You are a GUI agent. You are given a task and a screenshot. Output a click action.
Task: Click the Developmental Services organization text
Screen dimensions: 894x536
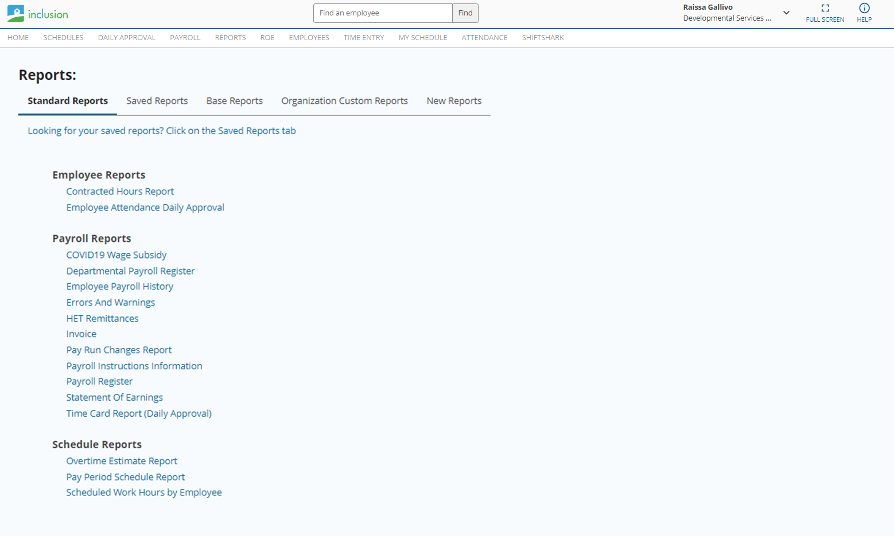pos(727,18)
